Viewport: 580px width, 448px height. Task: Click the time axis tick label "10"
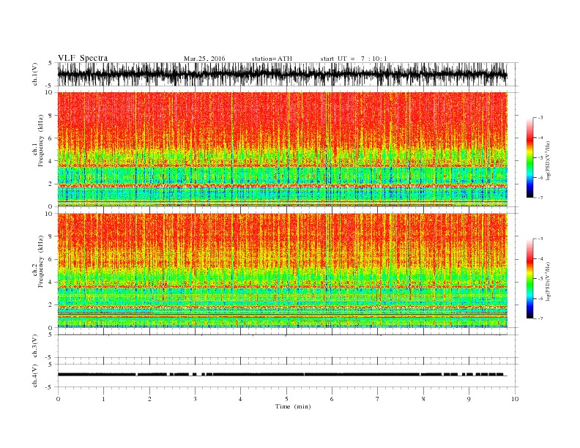coord(515,399)
